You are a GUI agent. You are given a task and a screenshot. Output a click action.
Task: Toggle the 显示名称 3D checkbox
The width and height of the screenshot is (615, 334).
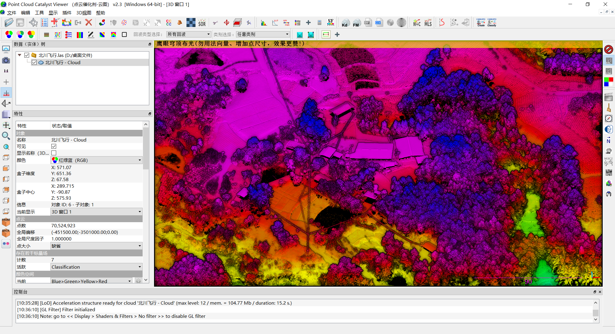tap(54, 154)
